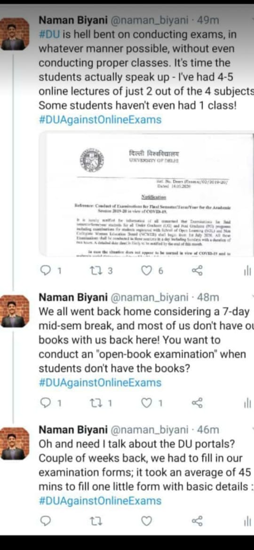This screenshot has height=550, width=254.
Task: Open #DUAgainstOnlineExams hashtag in the 46m tweet
Action: (100, 501)
